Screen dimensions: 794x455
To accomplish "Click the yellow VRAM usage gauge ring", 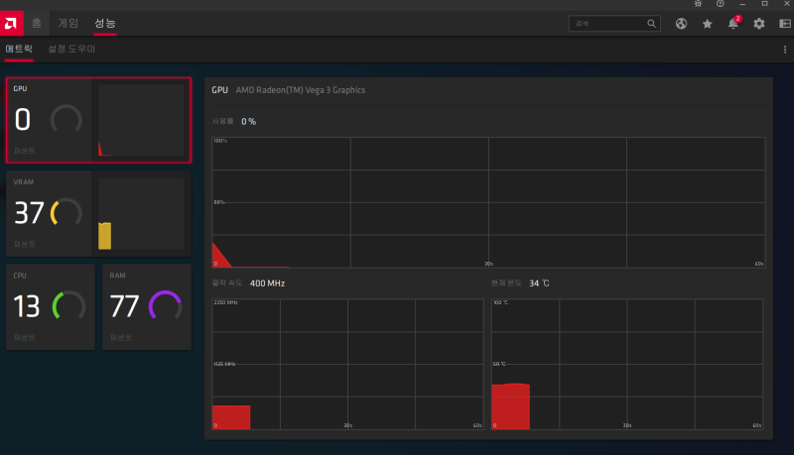I will coord(66,211).
